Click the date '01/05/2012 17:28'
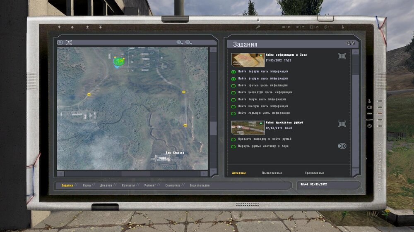414x232 pixels. click(x=278, y=60)
